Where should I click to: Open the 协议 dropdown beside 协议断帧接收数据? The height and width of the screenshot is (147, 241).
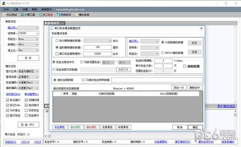click(98, 40)
